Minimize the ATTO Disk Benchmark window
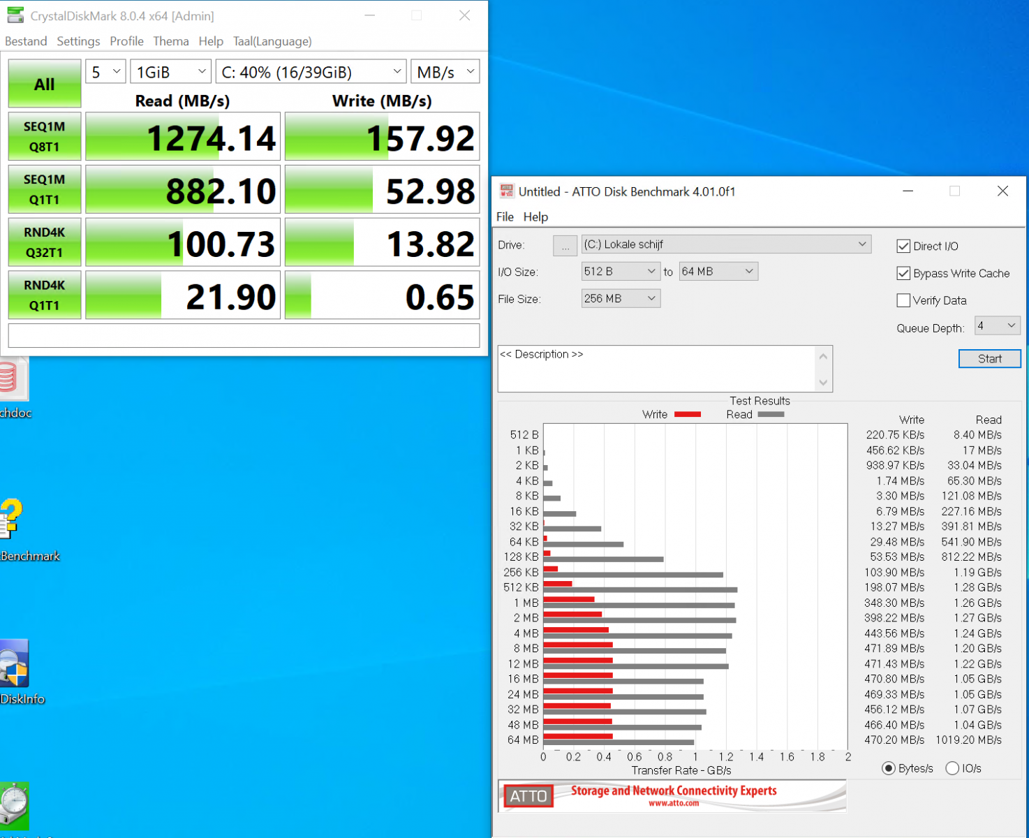This screenshot has height=838, width=1029. tap(908, 191)
